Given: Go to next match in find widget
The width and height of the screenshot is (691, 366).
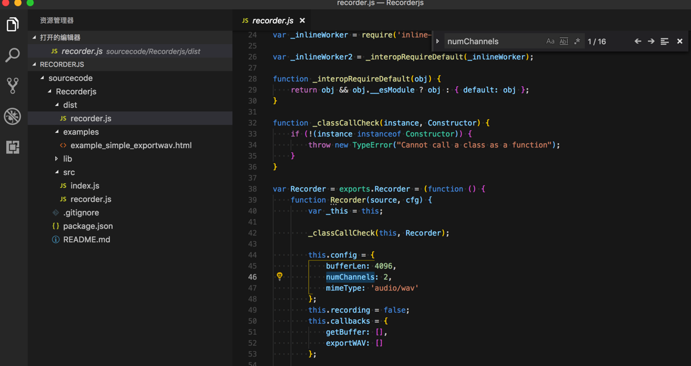Looking at the screenshot, I should [651, 42].
